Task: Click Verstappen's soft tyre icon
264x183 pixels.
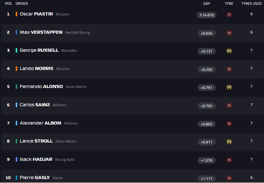Action: pos(229,33)
